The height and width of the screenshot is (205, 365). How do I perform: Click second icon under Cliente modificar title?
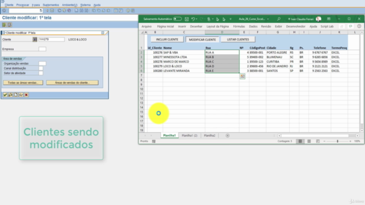10,24
